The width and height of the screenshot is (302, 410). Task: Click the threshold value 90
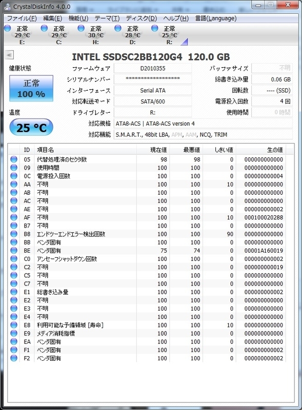[x=230, y=234]
